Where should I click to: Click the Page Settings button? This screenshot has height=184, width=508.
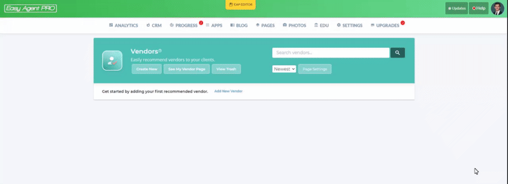click(314, 69)
